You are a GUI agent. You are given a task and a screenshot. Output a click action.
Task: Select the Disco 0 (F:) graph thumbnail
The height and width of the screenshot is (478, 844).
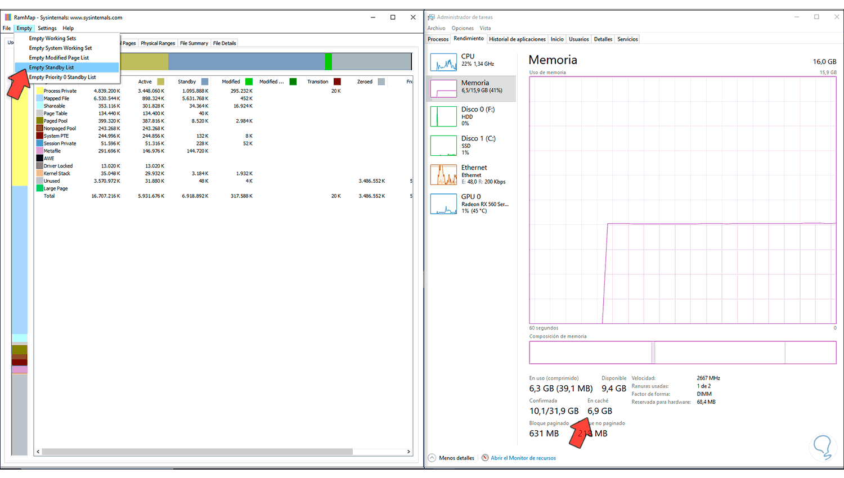click(443, 116)
